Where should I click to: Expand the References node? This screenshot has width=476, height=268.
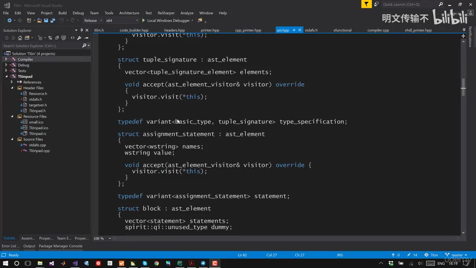(12, 82)
